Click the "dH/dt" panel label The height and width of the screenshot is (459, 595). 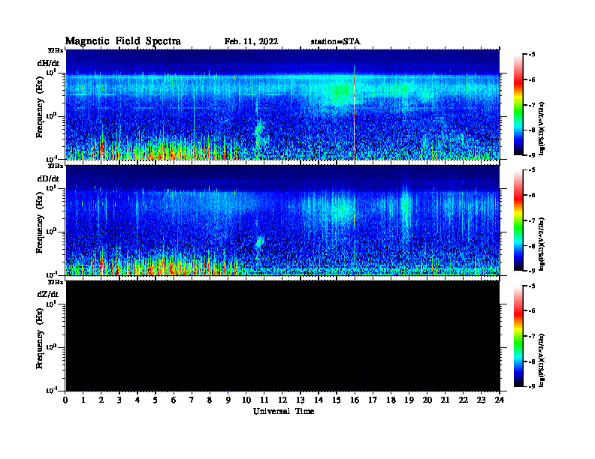48,63
